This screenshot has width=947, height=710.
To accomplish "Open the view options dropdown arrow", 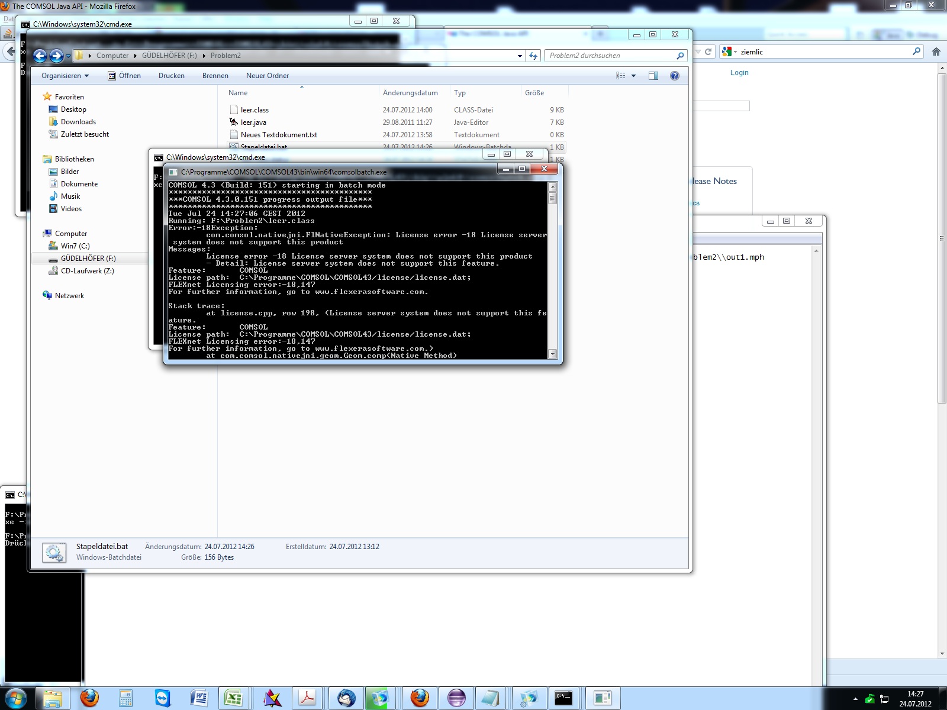I will [x=633, y=76].
